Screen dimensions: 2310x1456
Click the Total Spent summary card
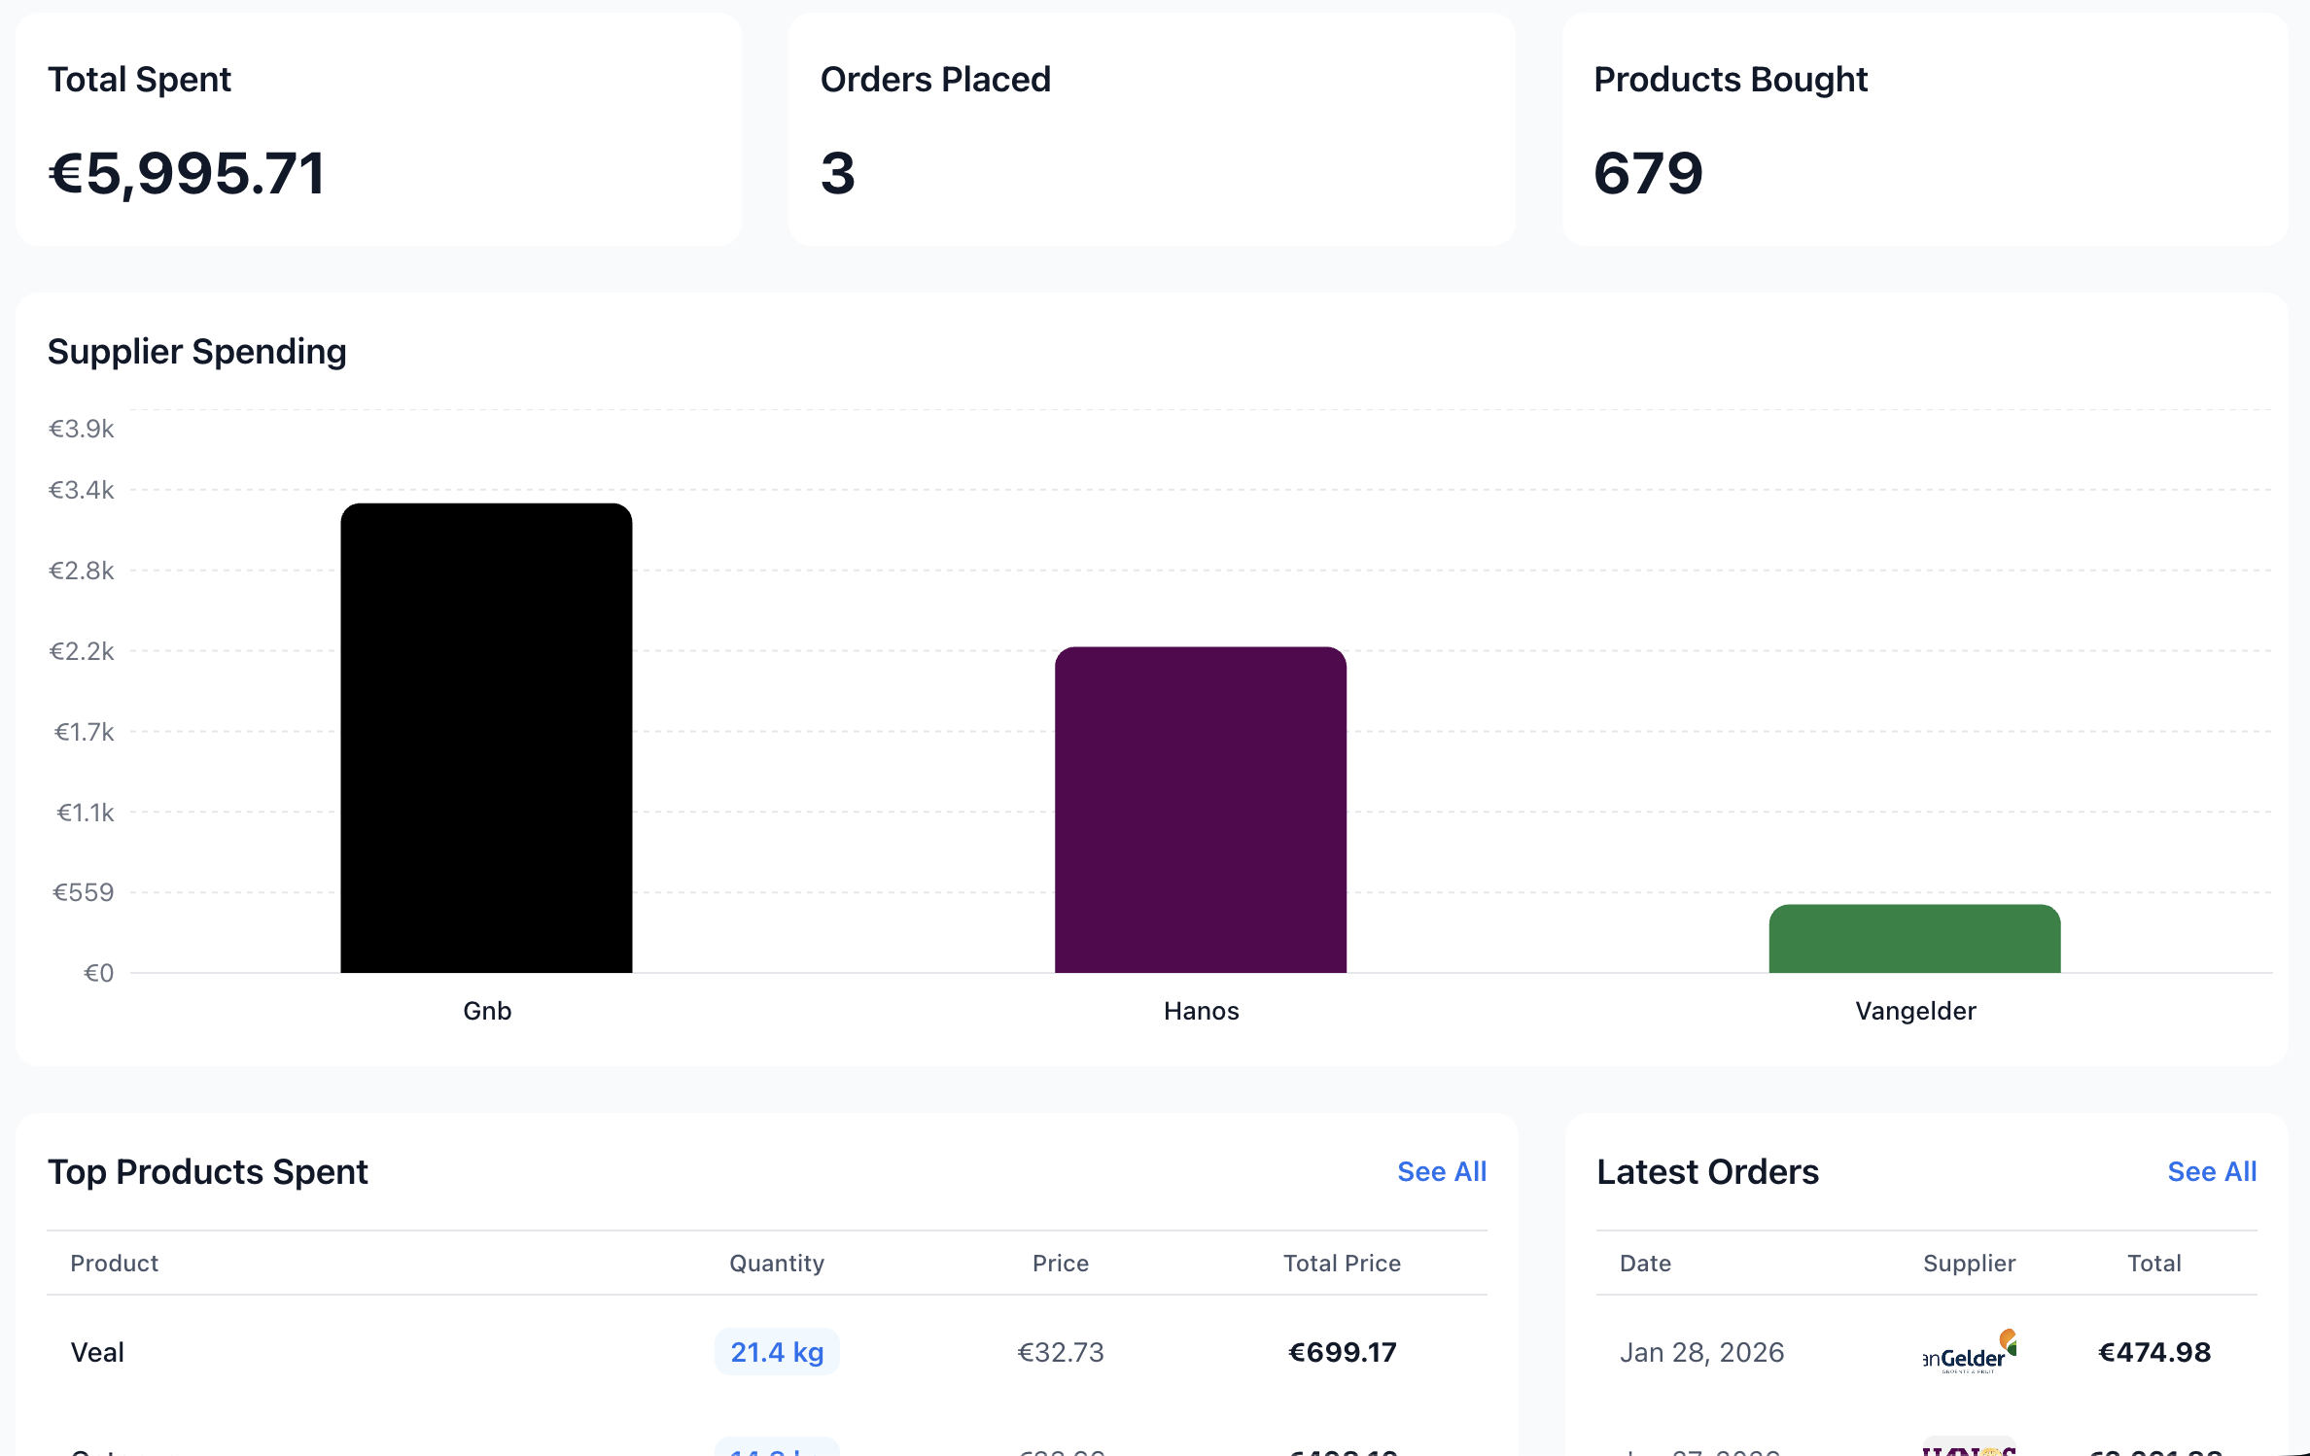[x=378, y=129]
